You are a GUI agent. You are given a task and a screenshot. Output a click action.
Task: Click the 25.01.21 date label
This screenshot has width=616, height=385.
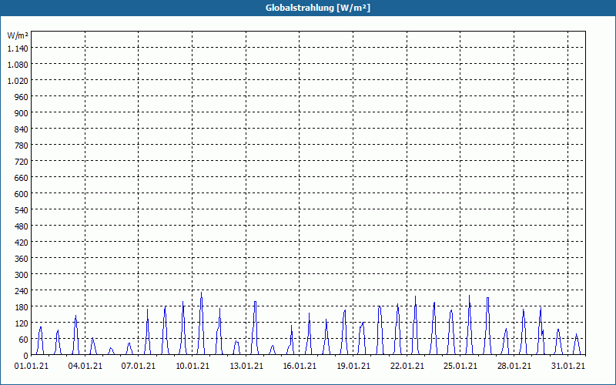[460, 367]
